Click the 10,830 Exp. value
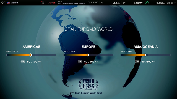 [160, 3]
